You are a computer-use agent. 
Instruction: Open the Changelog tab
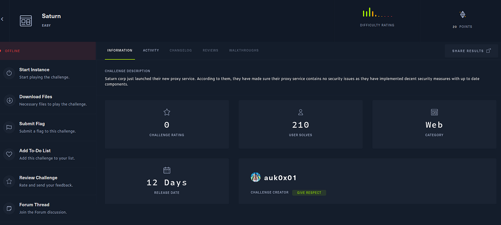point(180,50)
